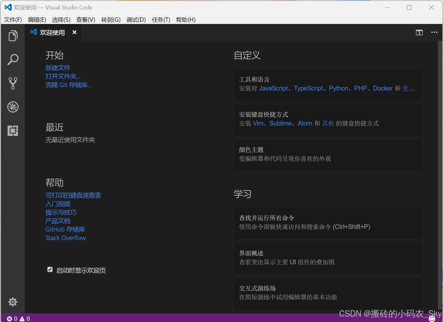Open the 入门视频 link
Viewport: 443px width, 322px height.
click(x=58, y=204)
